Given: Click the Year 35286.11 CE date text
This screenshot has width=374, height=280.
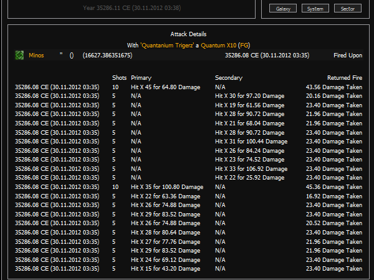Looking at the screenshot, I should (x=132, y=8).
